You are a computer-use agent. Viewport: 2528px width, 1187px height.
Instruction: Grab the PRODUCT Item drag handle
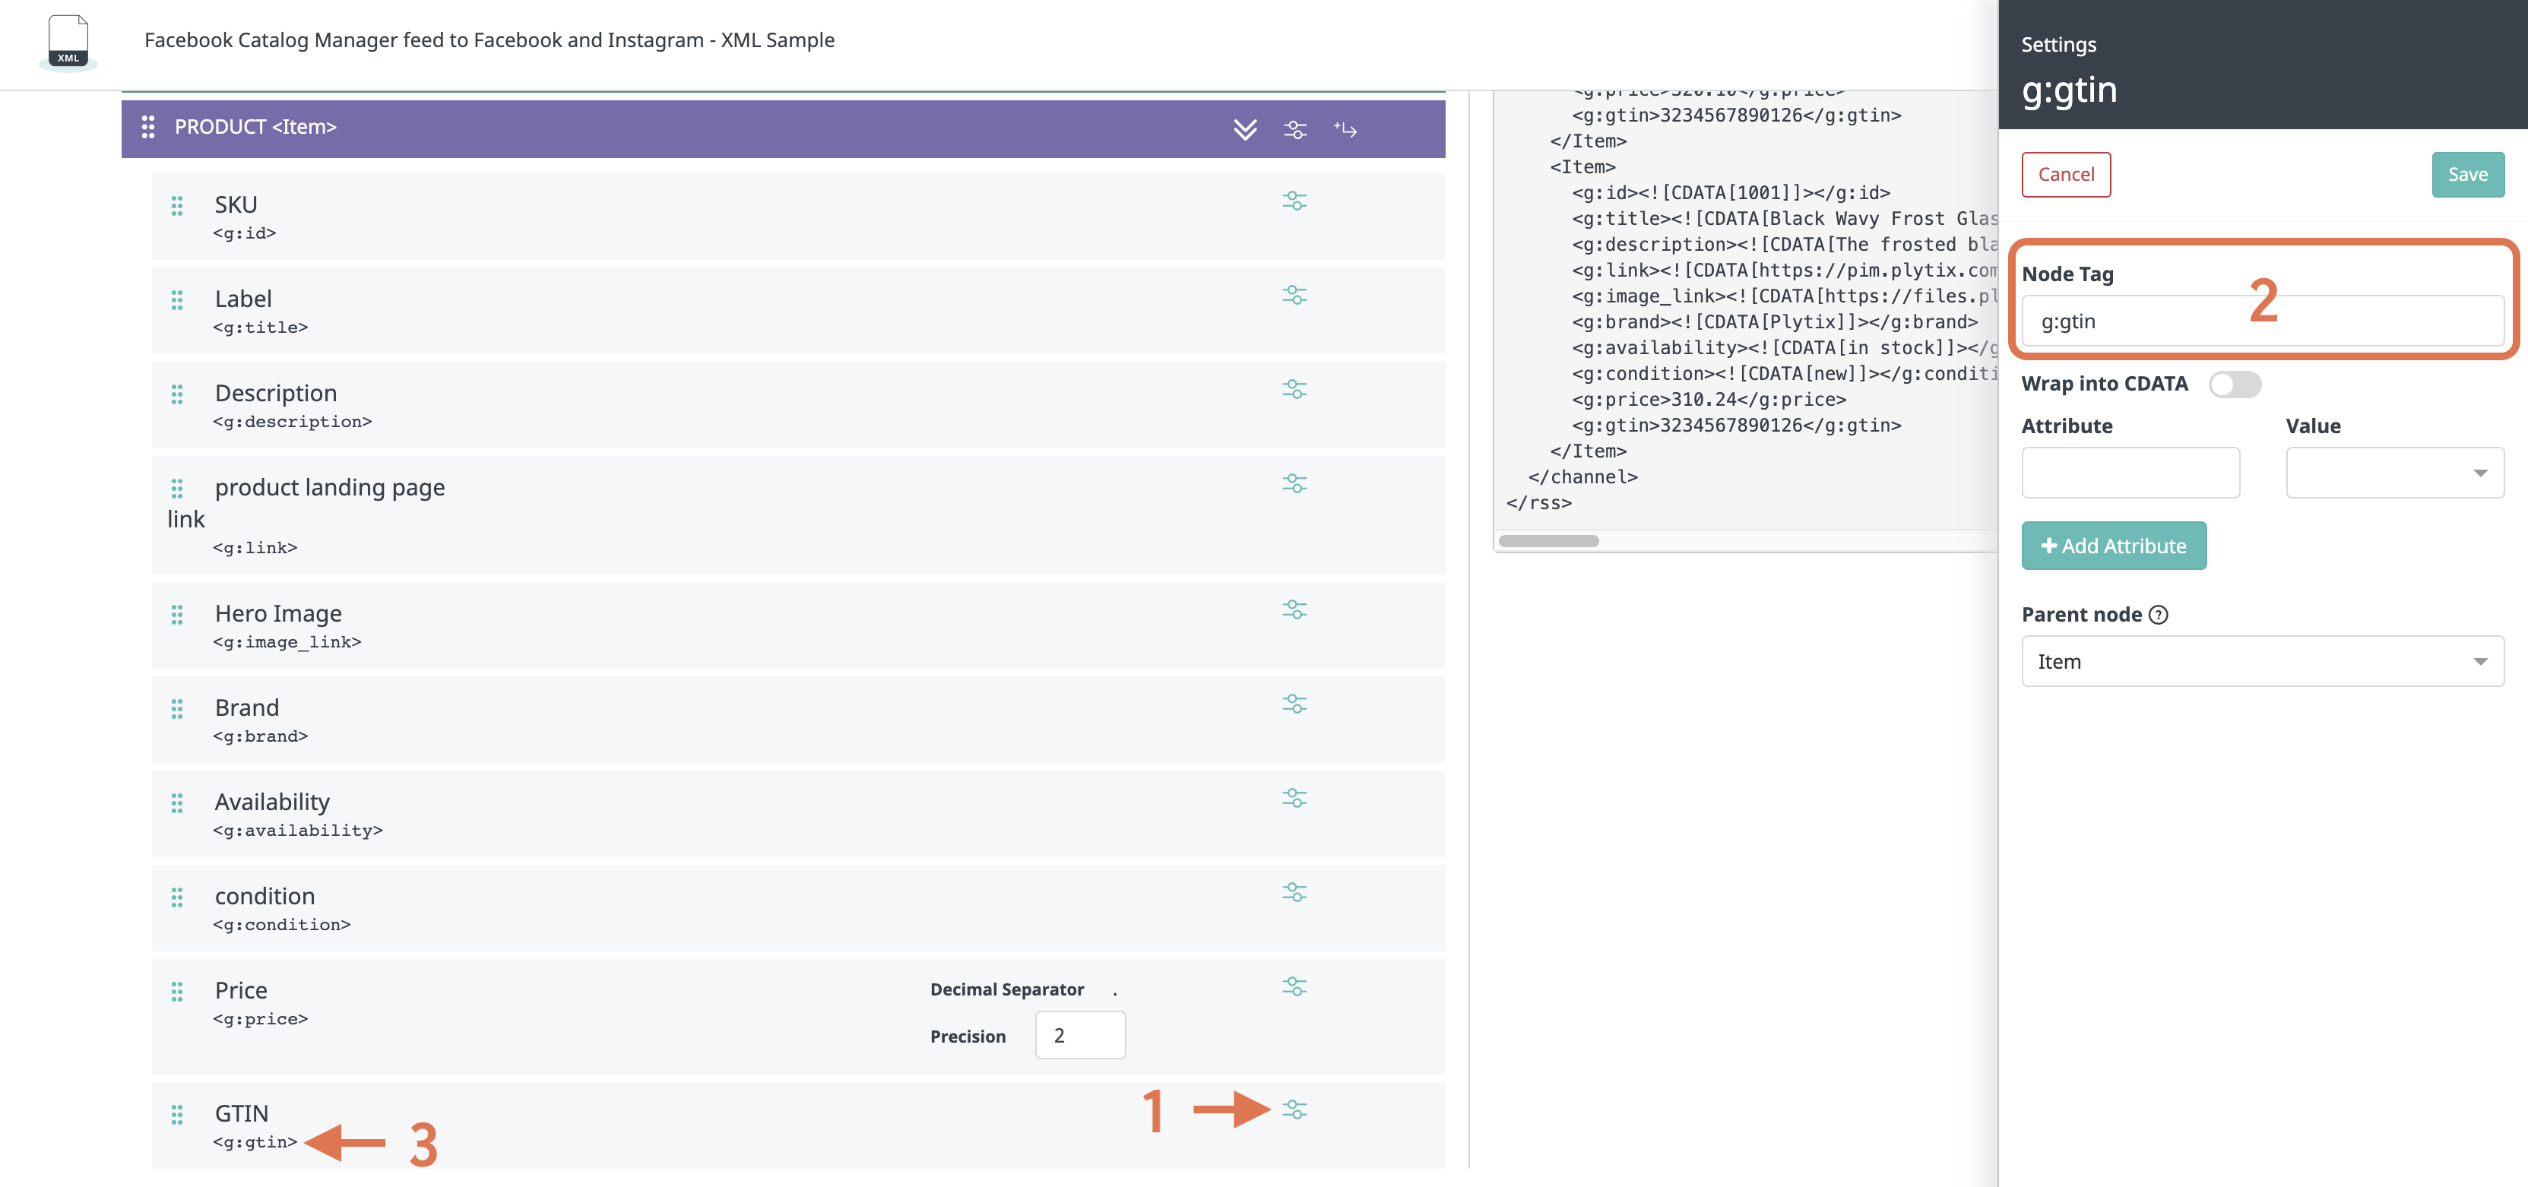[x=147, y=127]
